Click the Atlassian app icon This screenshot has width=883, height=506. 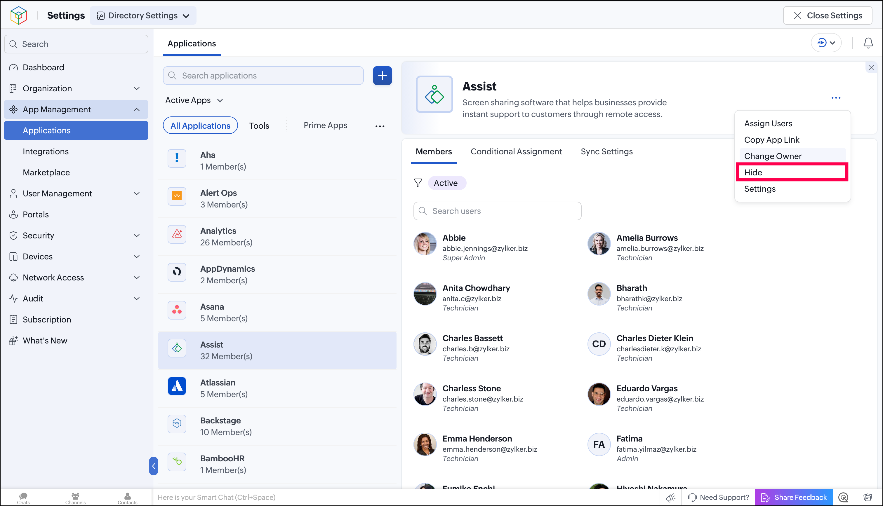[x=177, y=386]
